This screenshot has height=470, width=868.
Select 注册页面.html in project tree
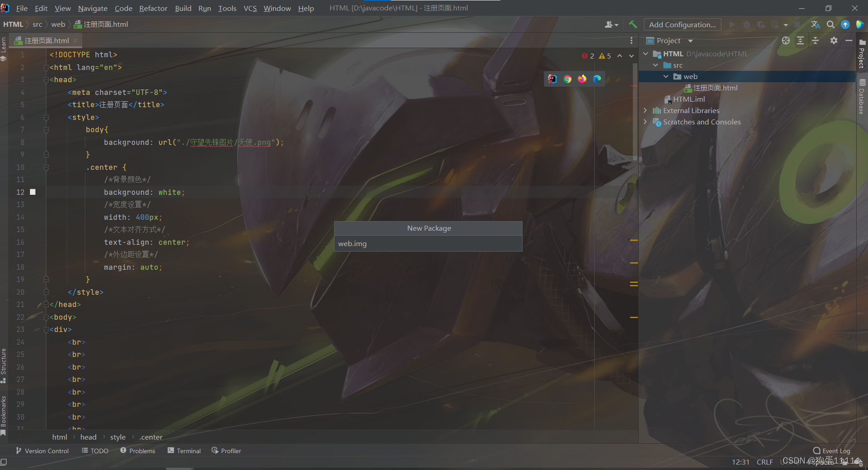pos(715,88)
